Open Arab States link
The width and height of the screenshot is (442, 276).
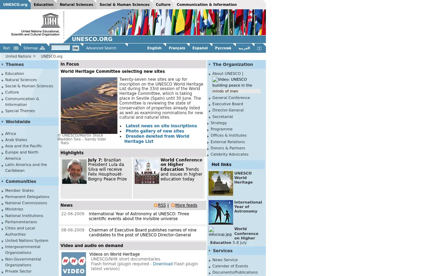pos(16,140)
